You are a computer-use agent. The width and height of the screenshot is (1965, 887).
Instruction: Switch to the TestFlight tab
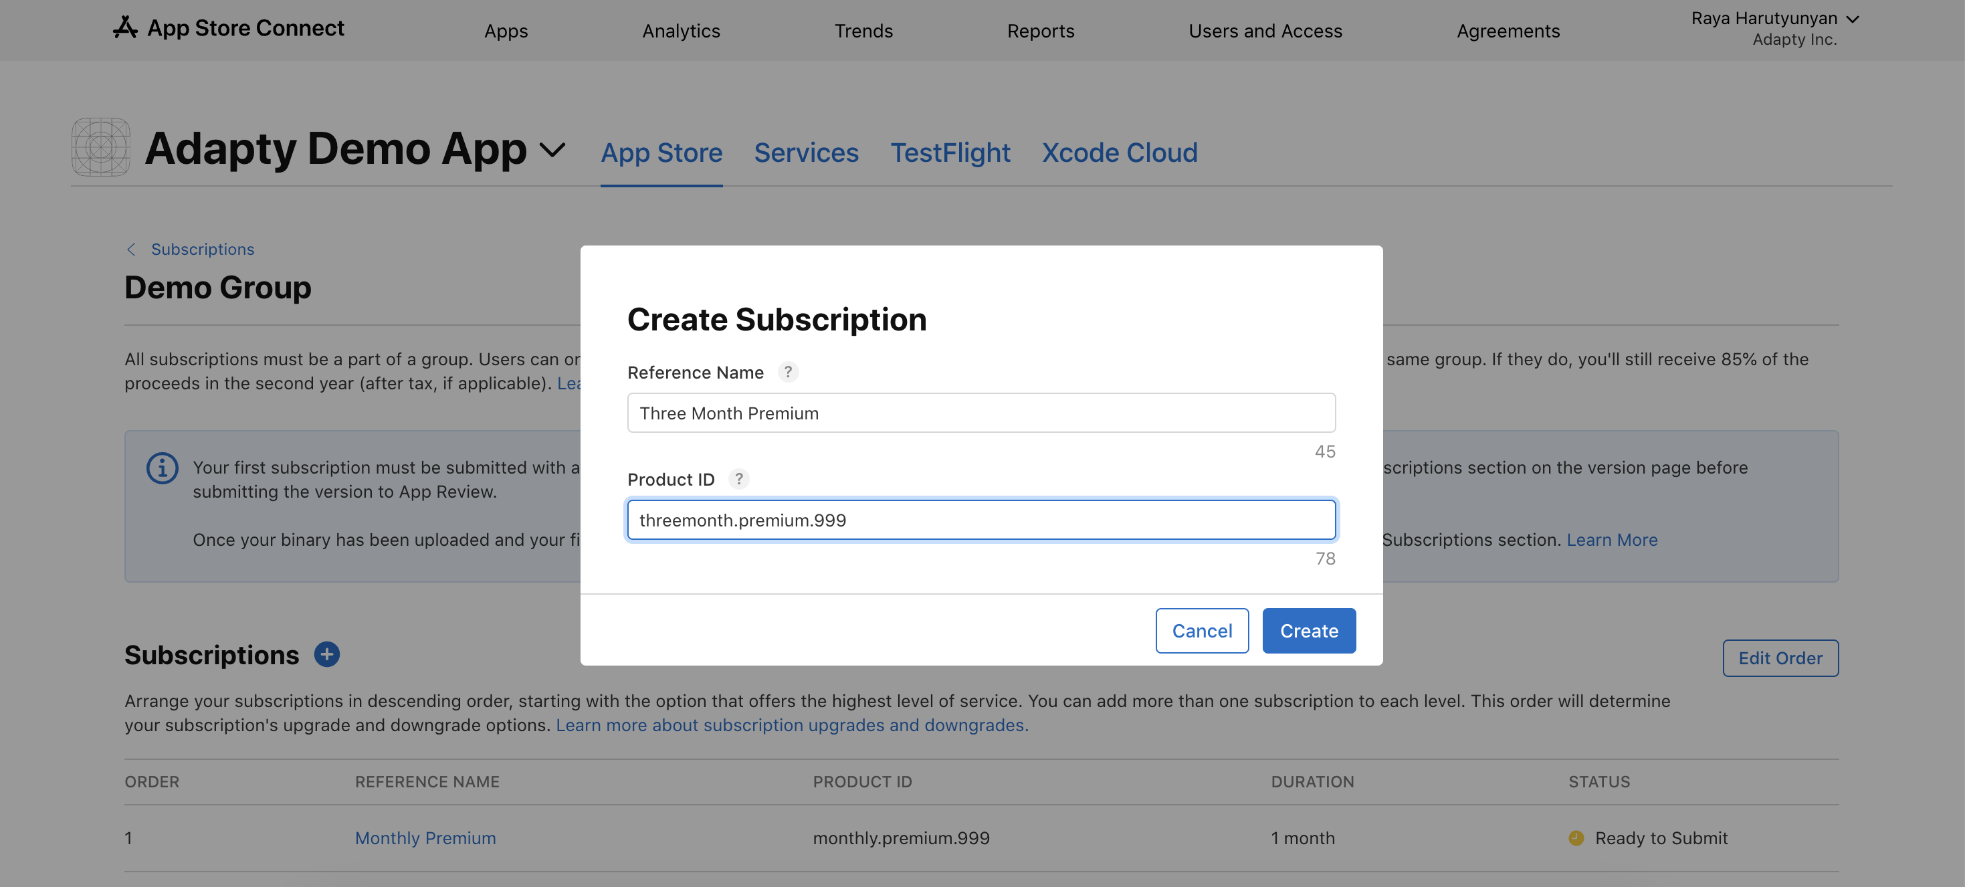[x=950, y=153]
